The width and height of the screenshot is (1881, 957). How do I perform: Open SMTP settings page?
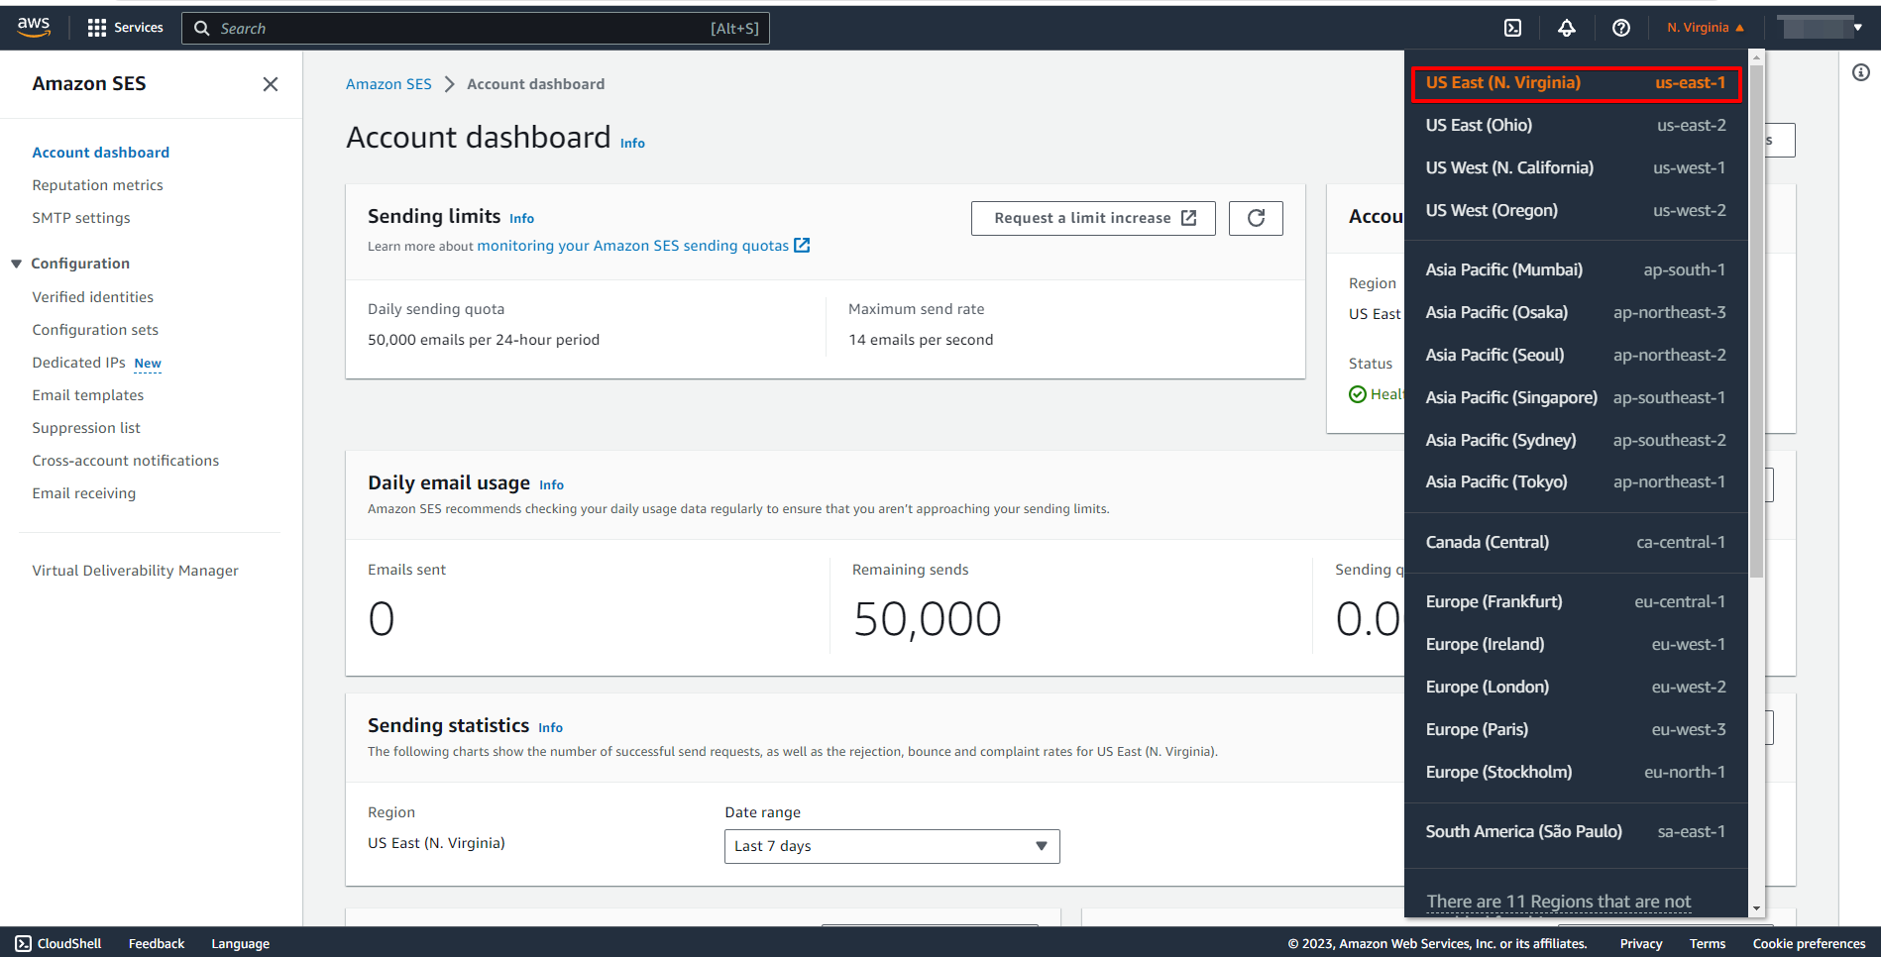tap(81, 218)
